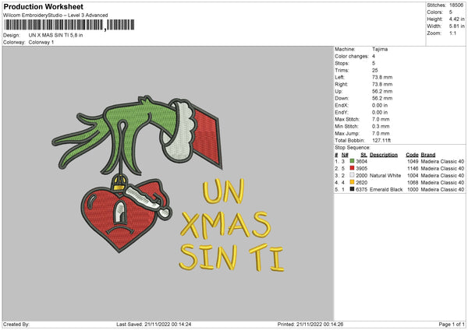Click the 'Right:' label
Viewport: 468px width, 330px height.
coord(342,84)
